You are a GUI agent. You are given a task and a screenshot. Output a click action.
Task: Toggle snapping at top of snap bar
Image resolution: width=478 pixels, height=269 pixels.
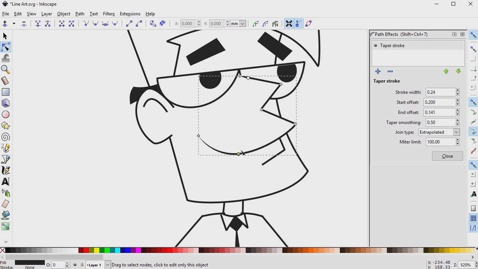473,35
